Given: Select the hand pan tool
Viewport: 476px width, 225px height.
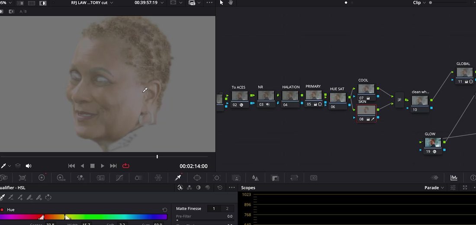Looking at the screenshot, I should [x=231, y=3].
